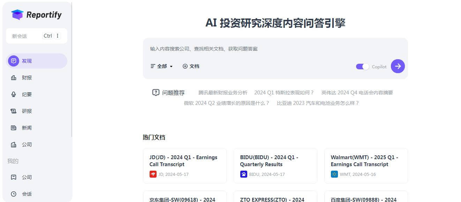This screenshot has width=461, height=202.
Task: Open the 腾讯最新财报业务分析 suggested question
Action: (x=222, y=92)
